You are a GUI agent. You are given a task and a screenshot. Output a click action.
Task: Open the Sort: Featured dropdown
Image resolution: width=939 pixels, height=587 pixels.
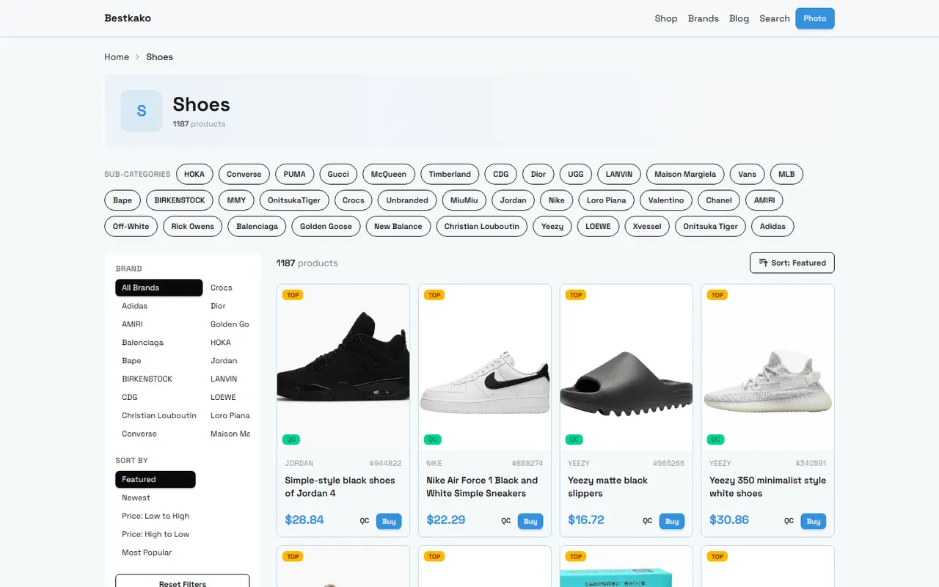(x=792, y=263)
